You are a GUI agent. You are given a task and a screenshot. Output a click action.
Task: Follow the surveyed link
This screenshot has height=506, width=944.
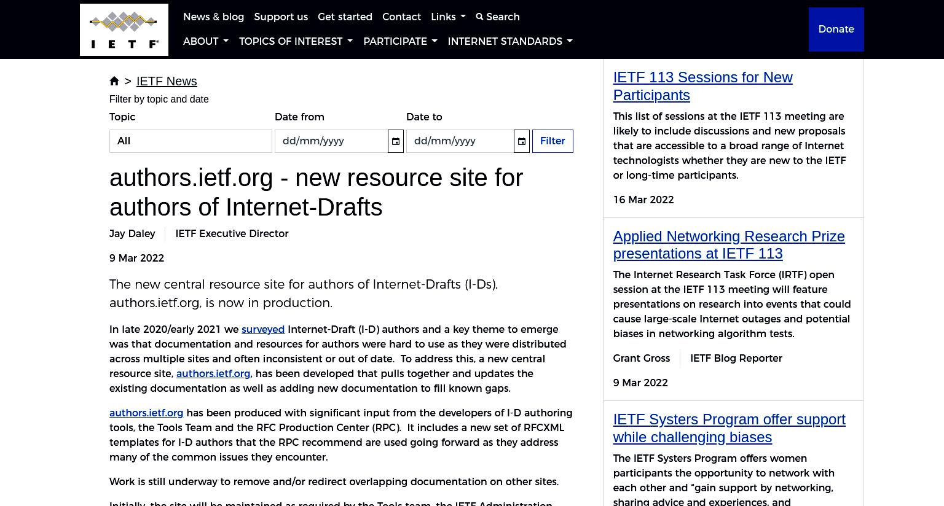point(263,329)
